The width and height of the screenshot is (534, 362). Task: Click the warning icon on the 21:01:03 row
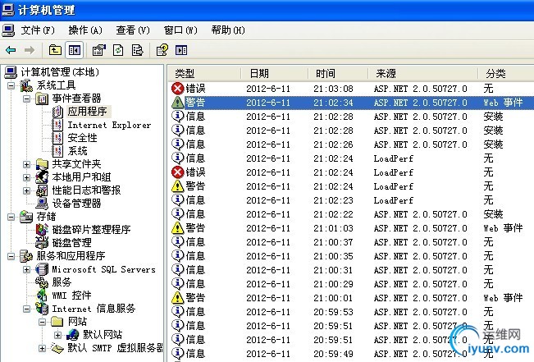[178, 228]
